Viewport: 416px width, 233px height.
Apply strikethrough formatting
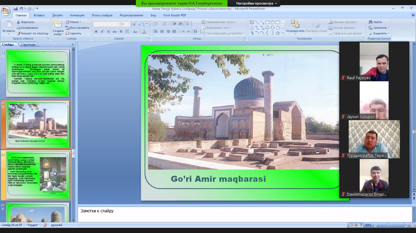(x=115, y=32)
